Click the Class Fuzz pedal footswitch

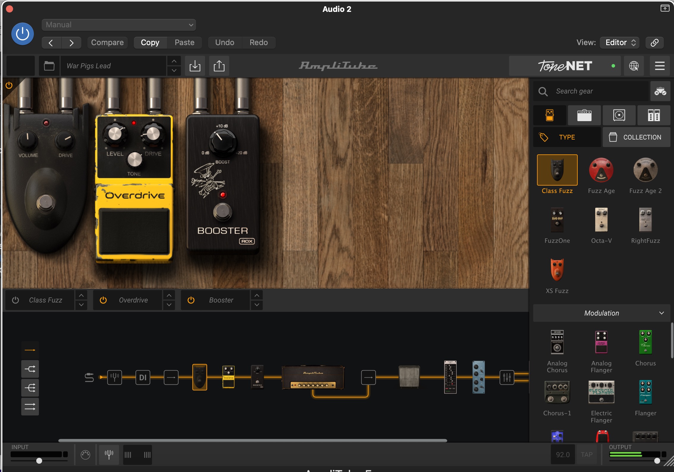(45, 203)
